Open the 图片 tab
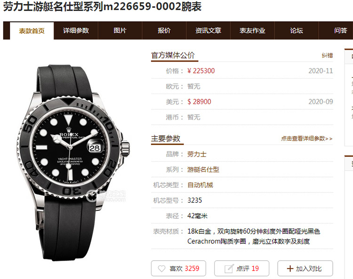353x279 pixels. [x=120, y=31]
